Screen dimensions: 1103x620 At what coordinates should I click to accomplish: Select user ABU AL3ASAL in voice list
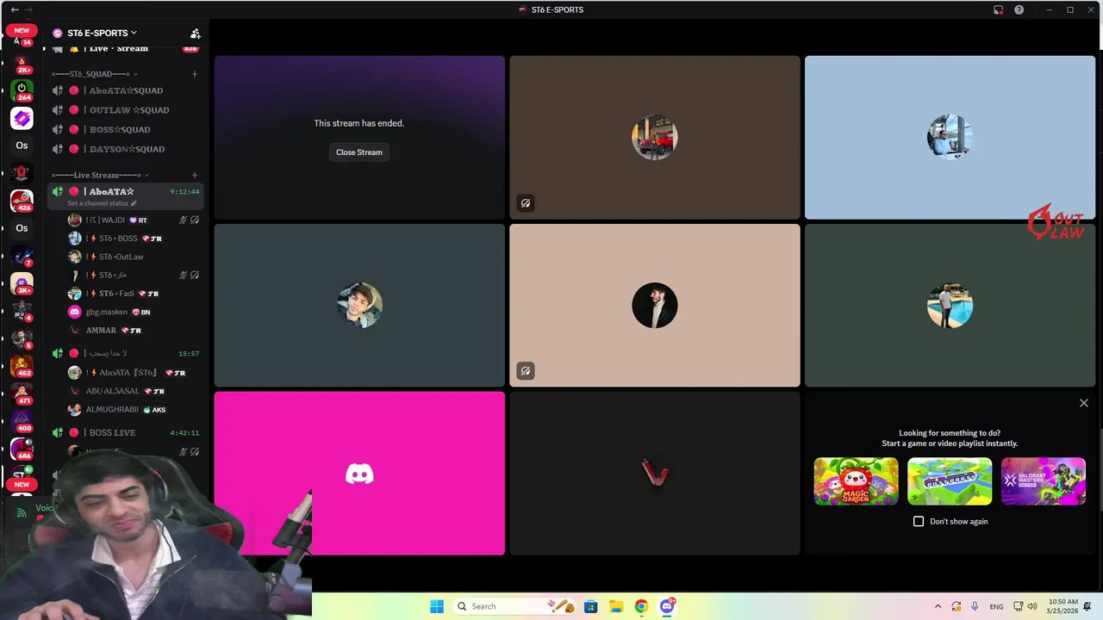[134, 391]
